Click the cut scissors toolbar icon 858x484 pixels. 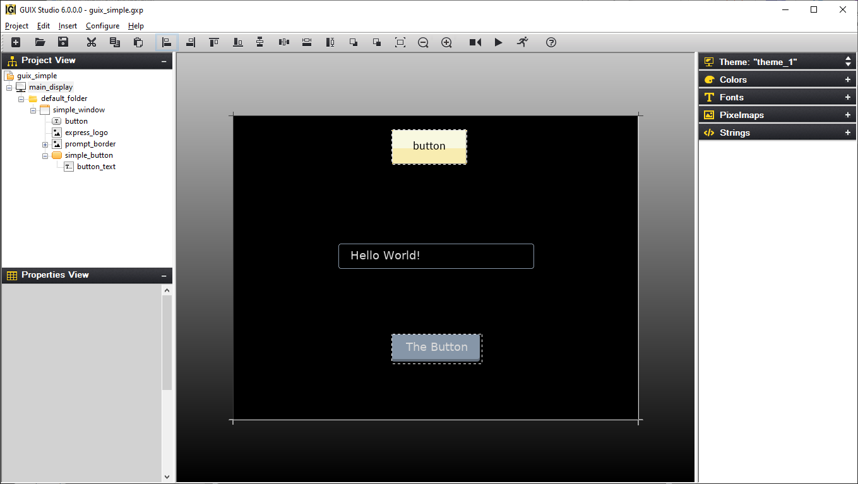pos(92,42)
